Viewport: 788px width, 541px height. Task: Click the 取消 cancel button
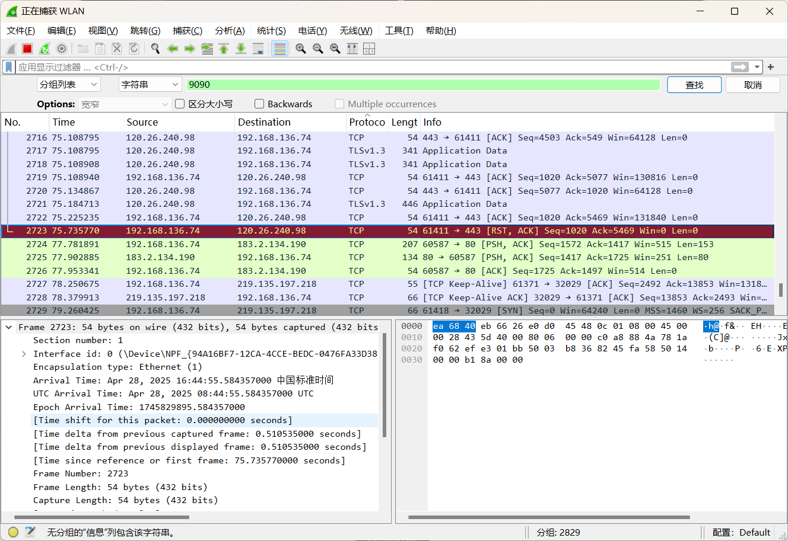click(x=753, y=85)
